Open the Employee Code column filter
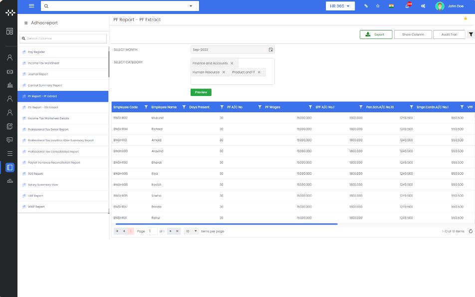 [x=146, y=107]
